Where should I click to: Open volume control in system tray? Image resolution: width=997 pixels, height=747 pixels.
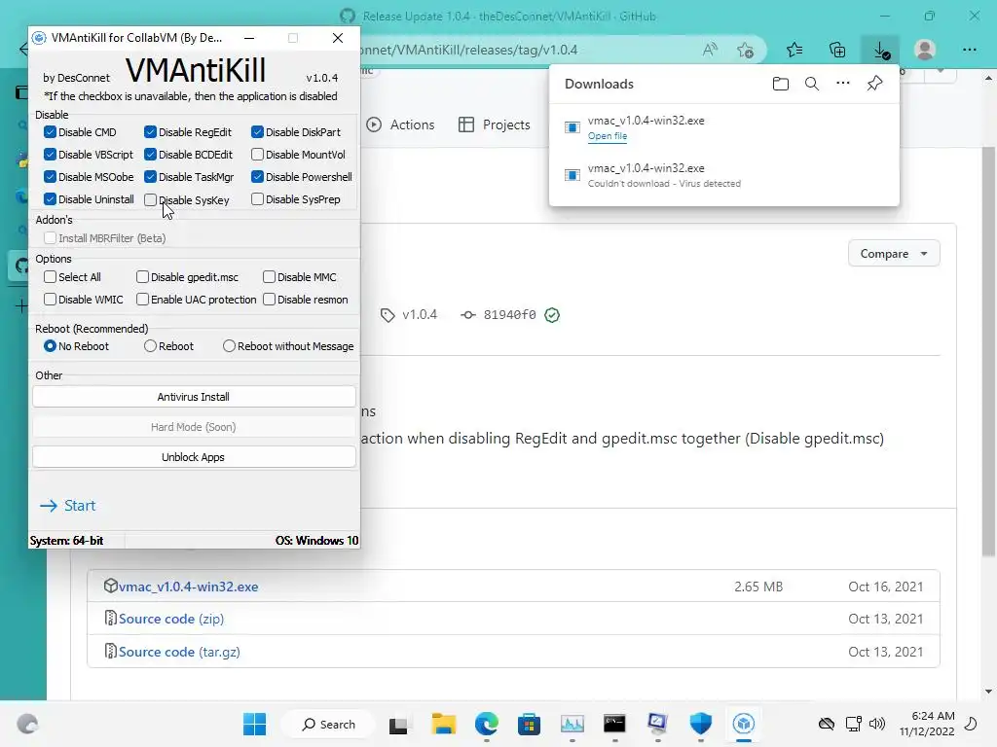click(877, 724)
